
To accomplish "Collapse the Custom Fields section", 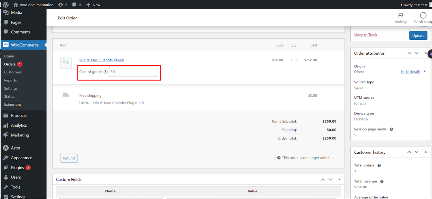I will pos(339,179).
